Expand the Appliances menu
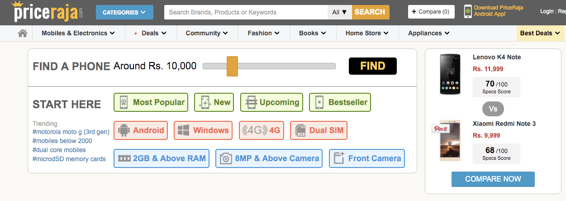 tap(428, 33)
